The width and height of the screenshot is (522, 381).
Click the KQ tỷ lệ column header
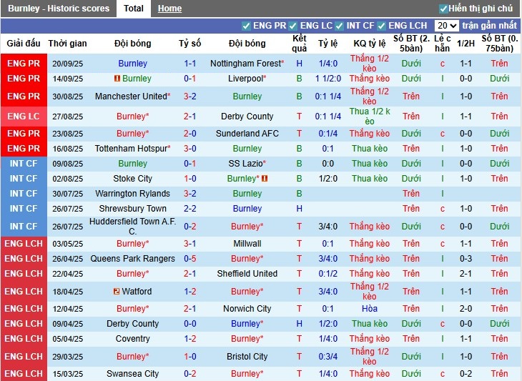coord(370,44)
